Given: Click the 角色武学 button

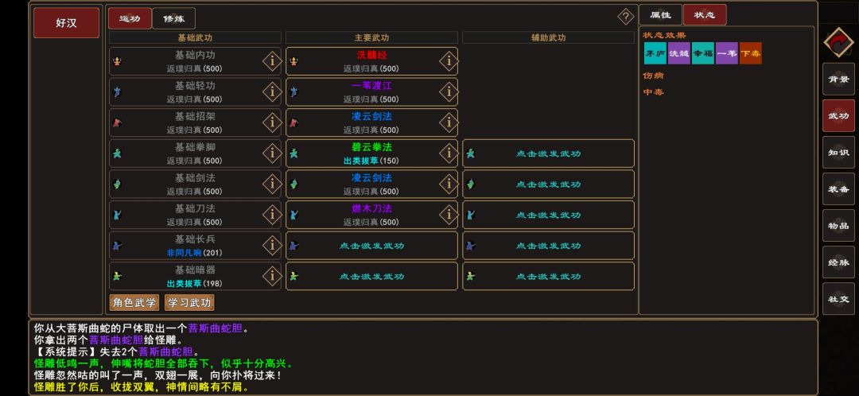Looking at the screenshot, I should tap(134, 302).
